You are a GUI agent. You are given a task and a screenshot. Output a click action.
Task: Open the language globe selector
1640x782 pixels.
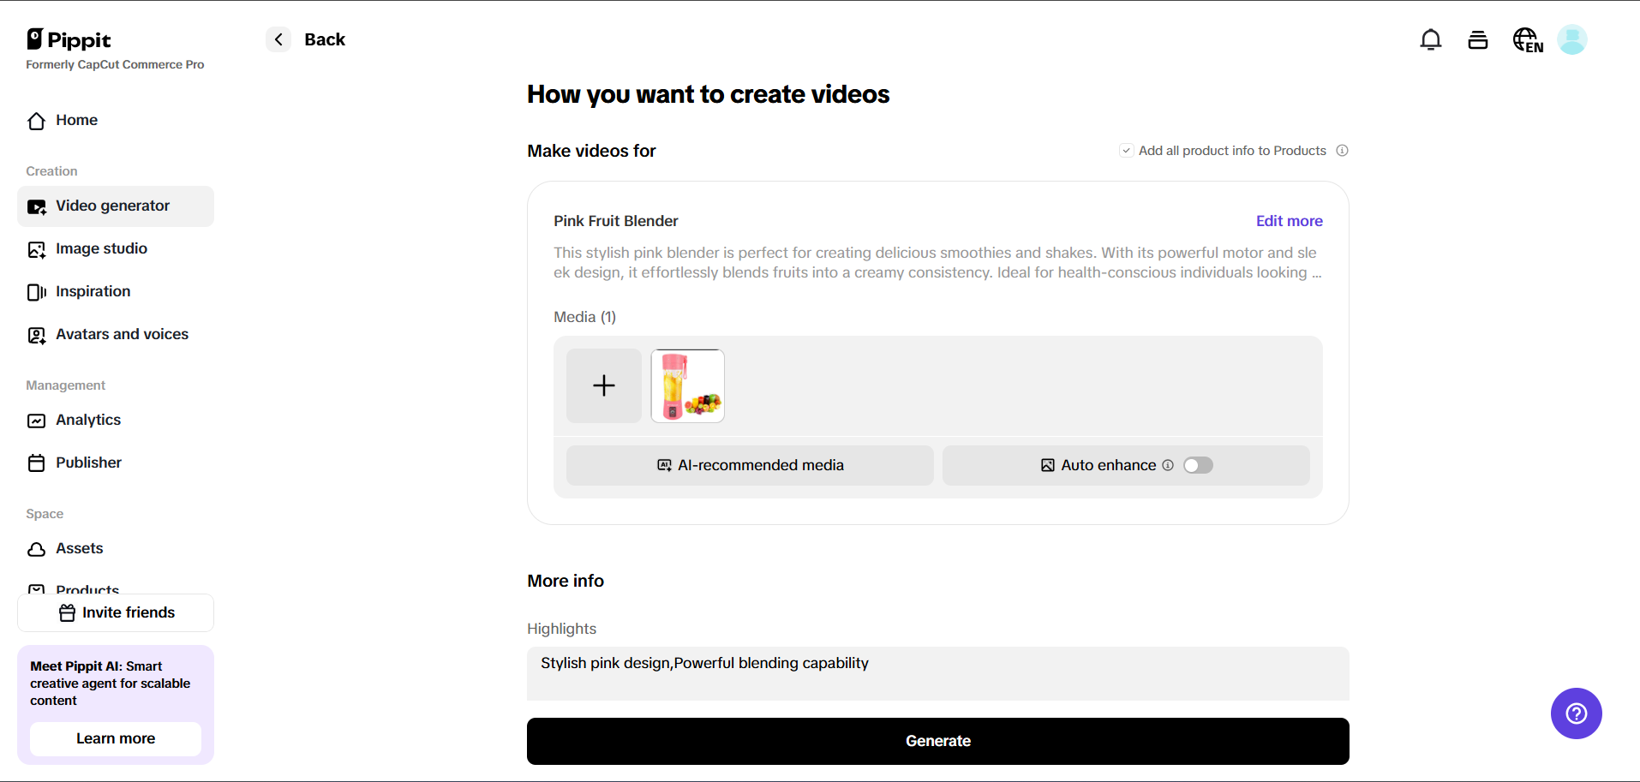click(1527, 40)
